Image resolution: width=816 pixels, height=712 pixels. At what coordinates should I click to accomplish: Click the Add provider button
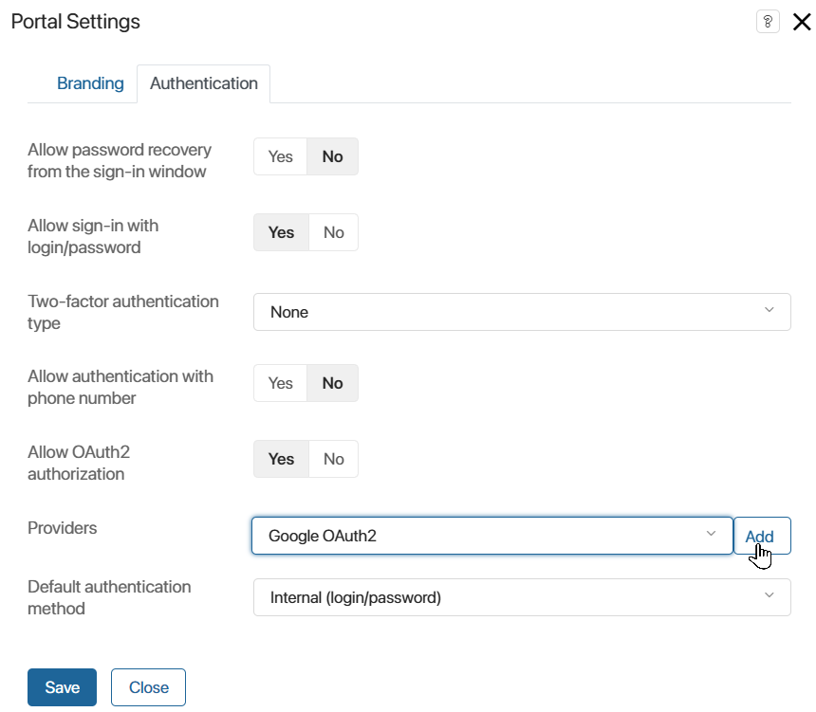(x=762, y=536)
